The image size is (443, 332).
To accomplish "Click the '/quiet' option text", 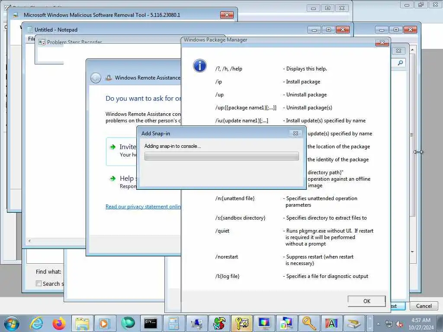I will point(222,231).
